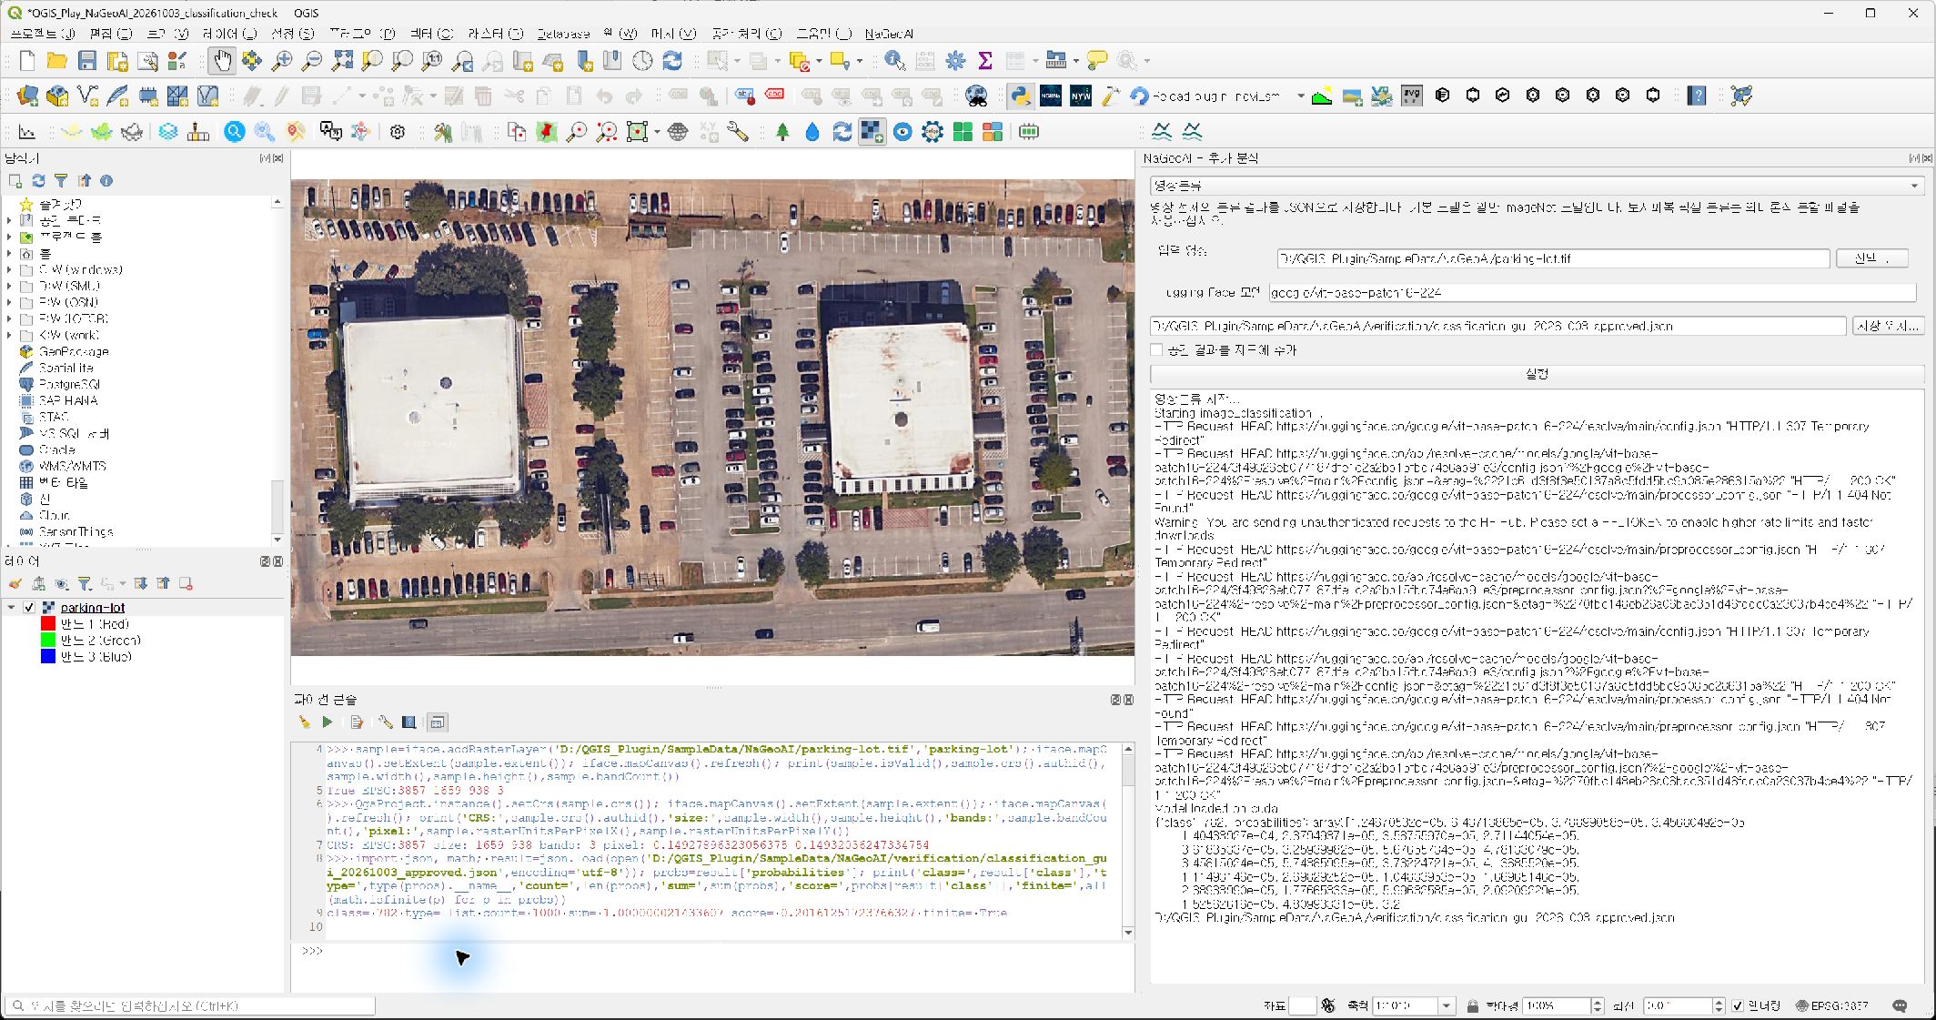This screenshot has height=1020, width=1936.
Task: Create new project with blank page icon
Action: tap(27, 61)
